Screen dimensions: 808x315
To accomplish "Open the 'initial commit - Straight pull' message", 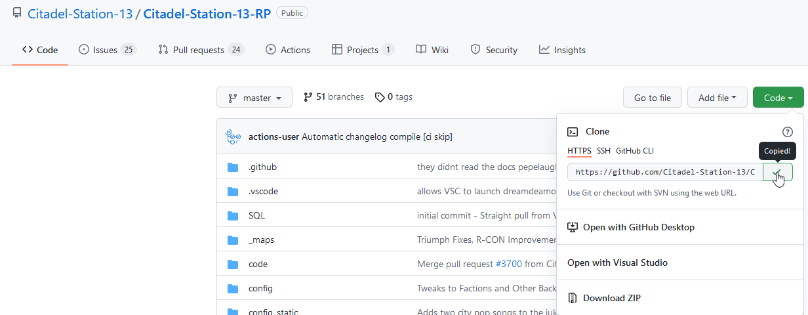I will 486,215.
